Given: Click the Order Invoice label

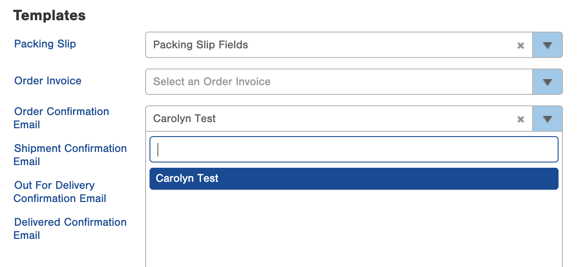Looking at the screenshot, I should point(47,81).
